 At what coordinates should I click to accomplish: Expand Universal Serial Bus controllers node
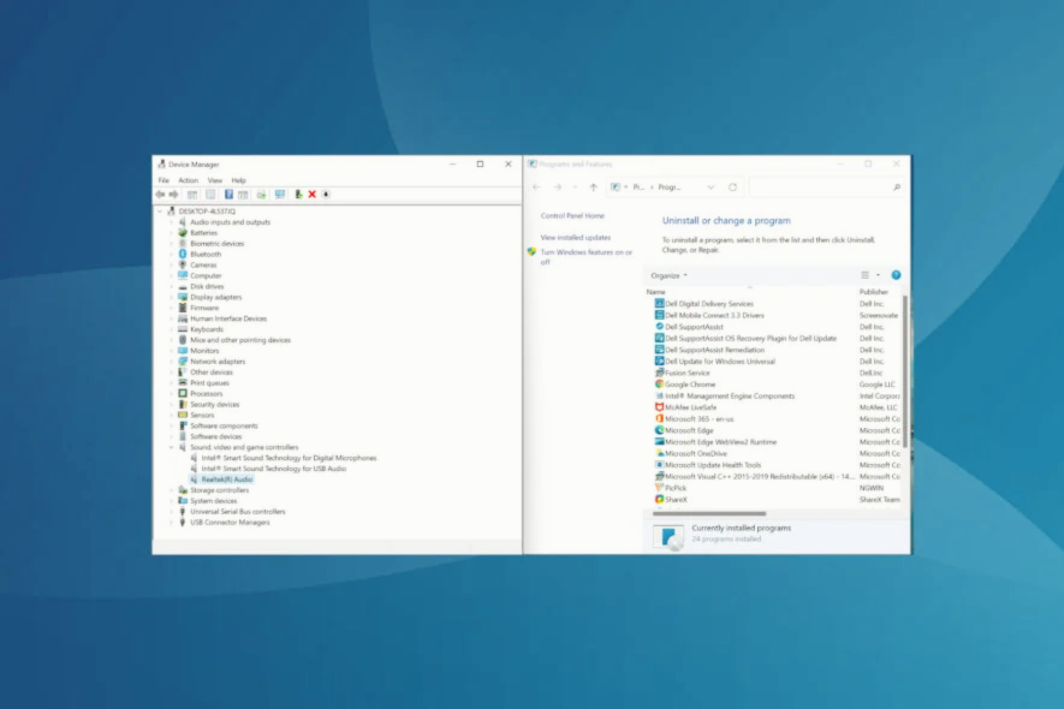(x=171, y=511)
